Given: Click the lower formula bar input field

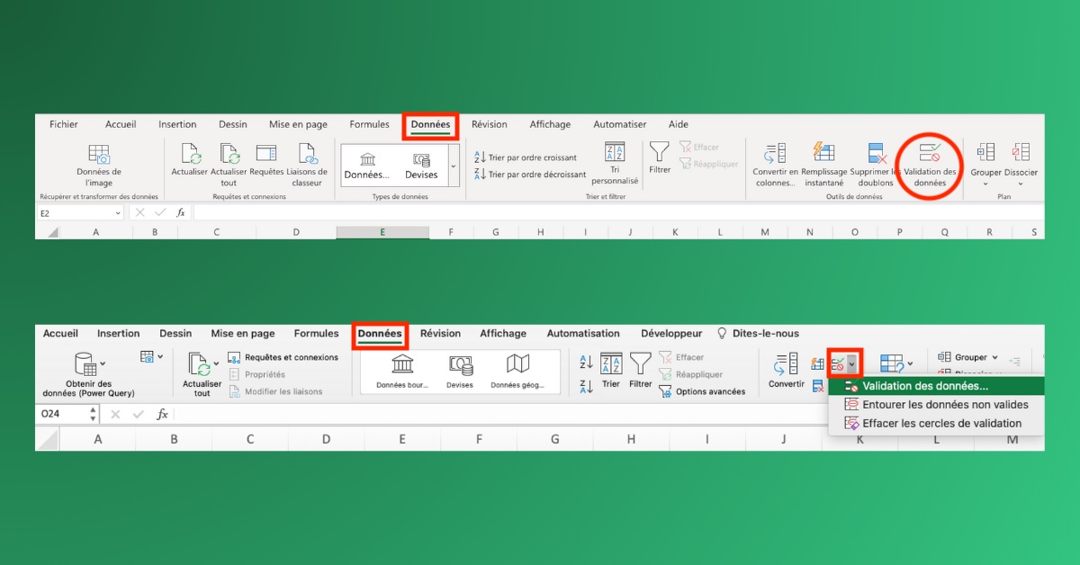Looking at the screenshot, I should tap(607, 415).
